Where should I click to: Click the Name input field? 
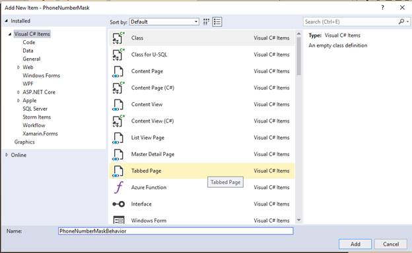pyautogui.click(x=176, y=231)
